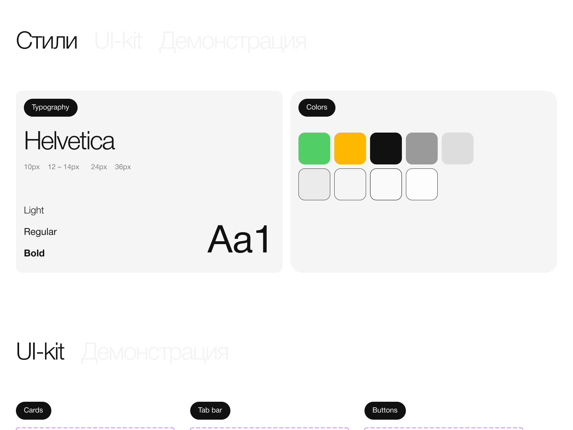Viewport: 573px width, 430px height.
Task: Open the Buttons section label
Action: (x=385, y=410)
